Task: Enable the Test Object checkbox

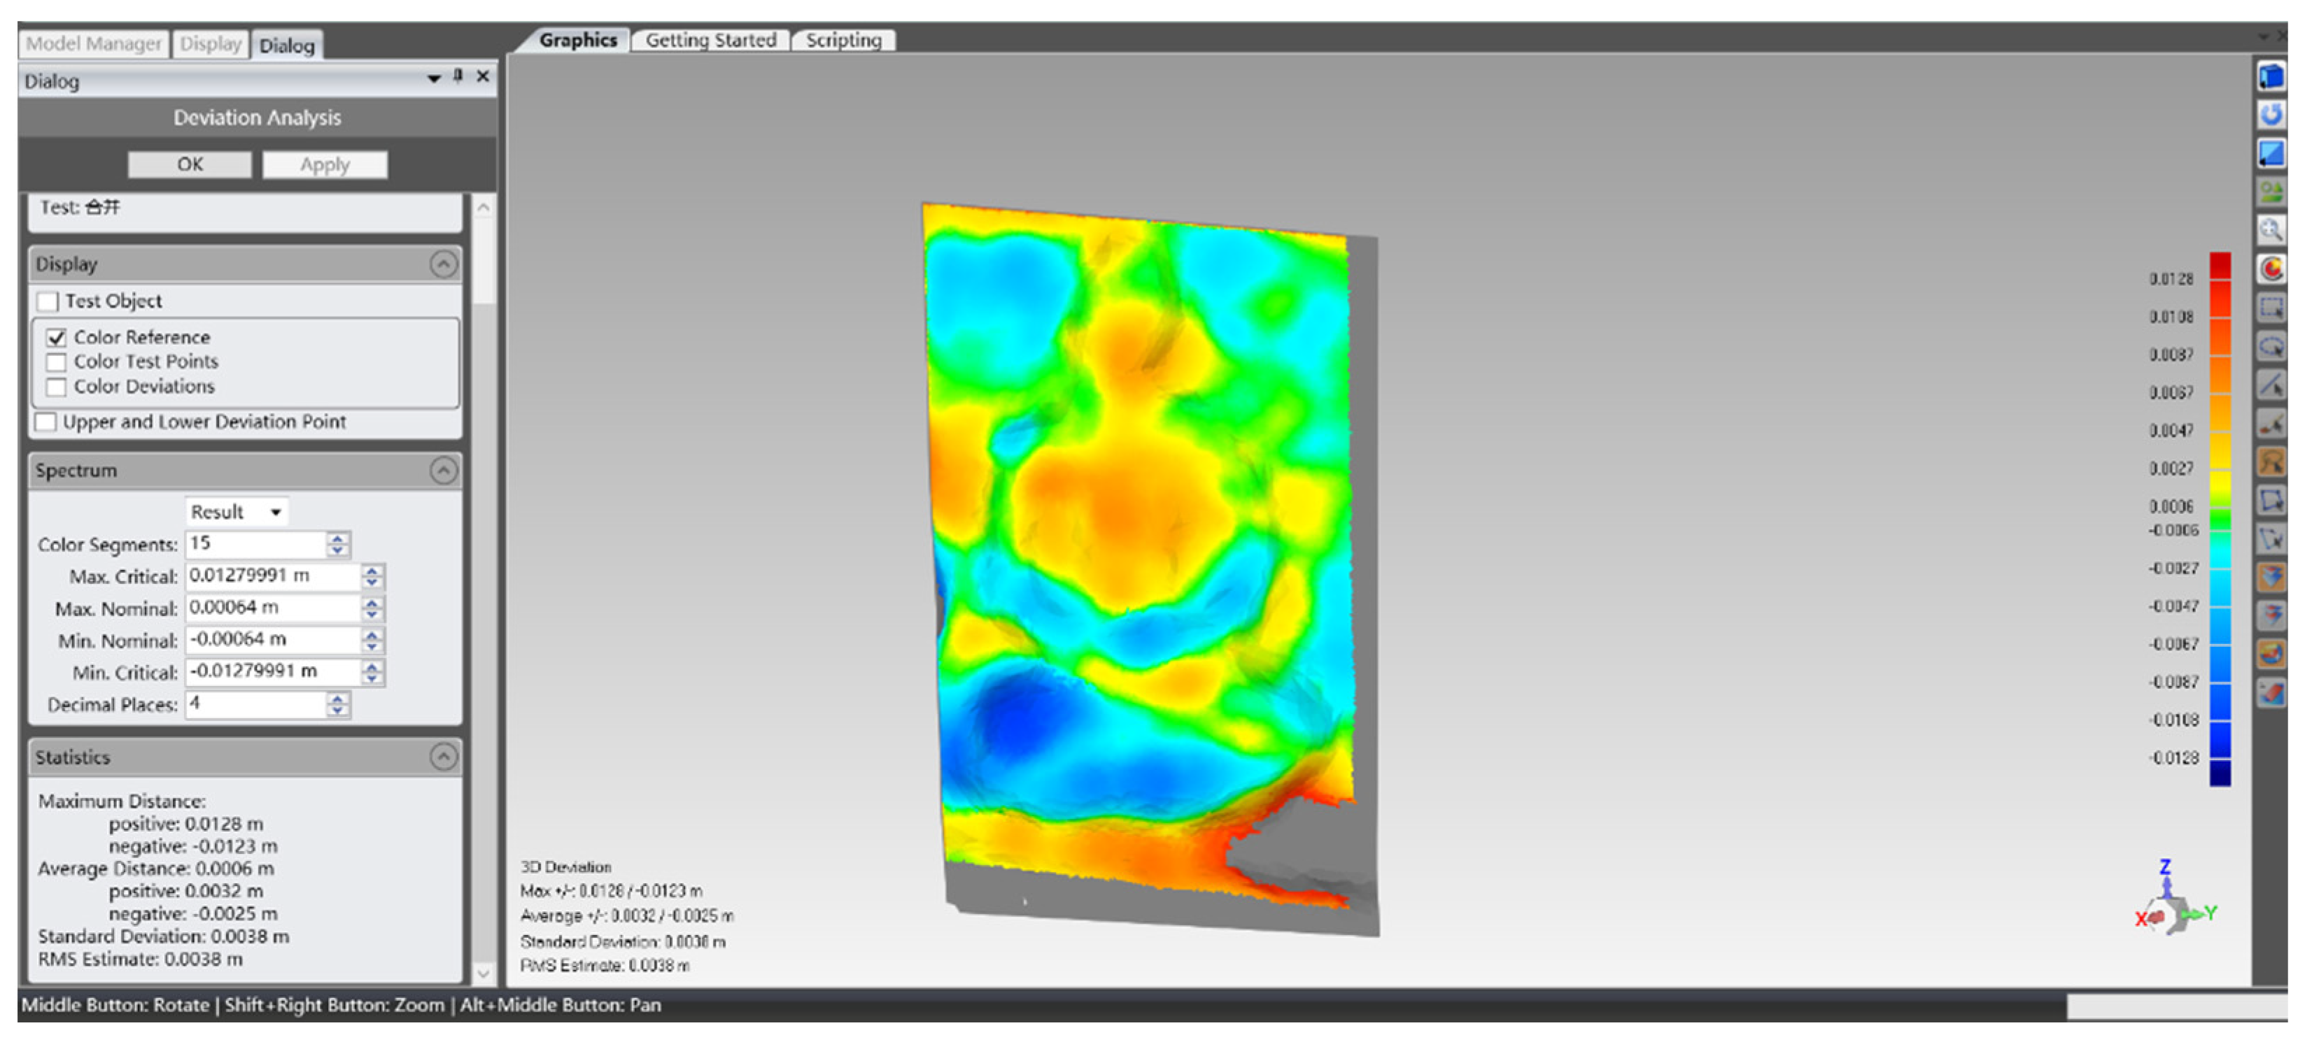Action: pos(48,301)
